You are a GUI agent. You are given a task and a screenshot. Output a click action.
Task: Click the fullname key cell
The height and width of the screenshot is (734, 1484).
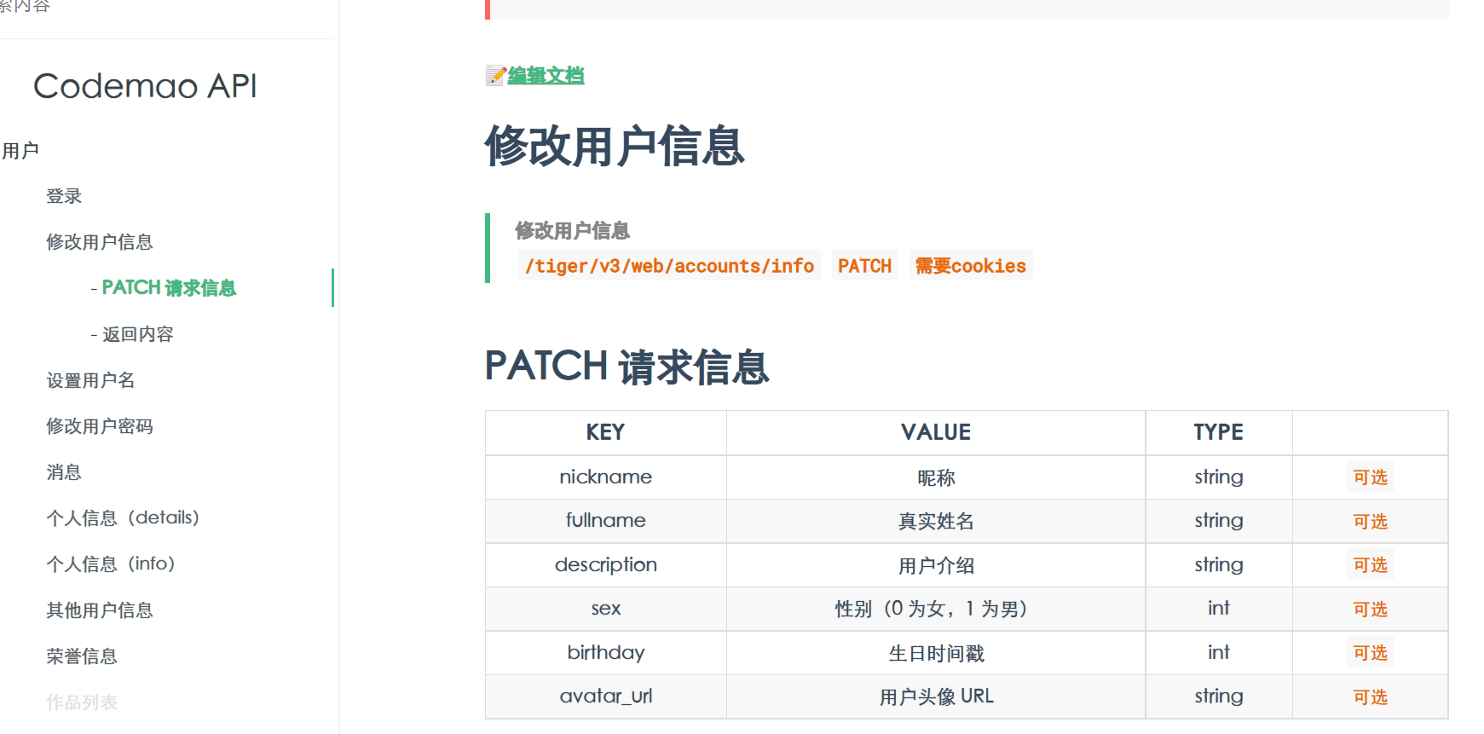pos(606,521)
